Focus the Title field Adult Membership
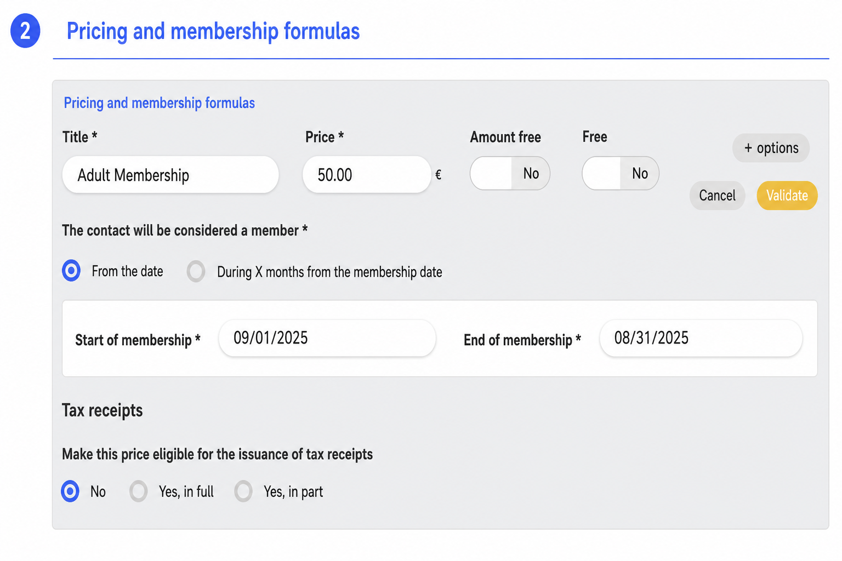 click(170, 175)
